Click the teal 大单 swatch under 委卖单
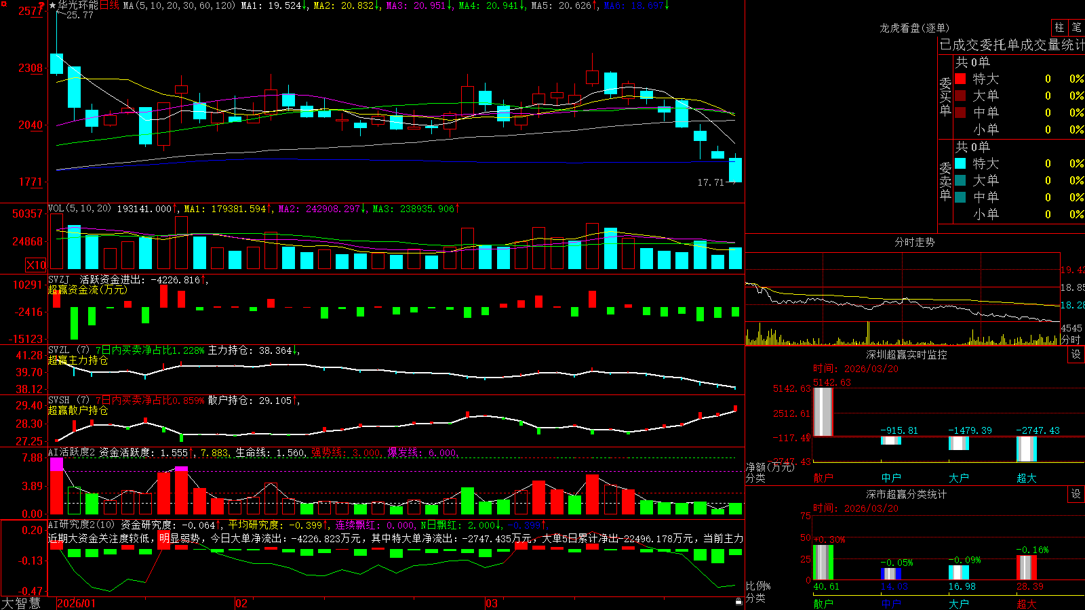 pos(960,180)
